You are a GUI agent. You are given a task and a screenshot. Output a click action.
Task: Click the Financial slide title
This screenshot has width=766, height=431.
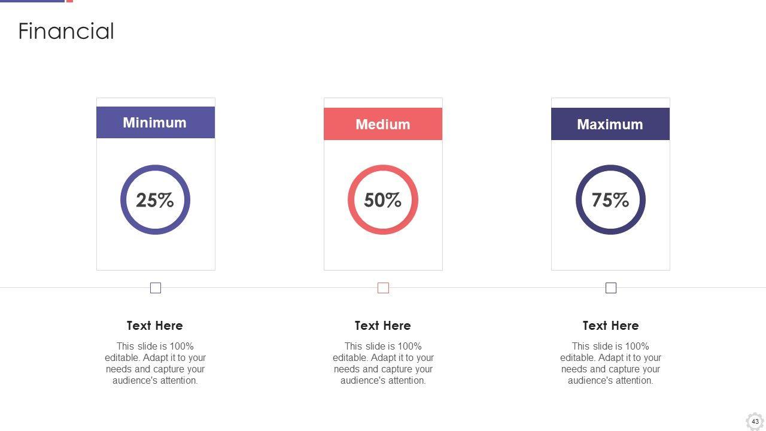(66, 31)
